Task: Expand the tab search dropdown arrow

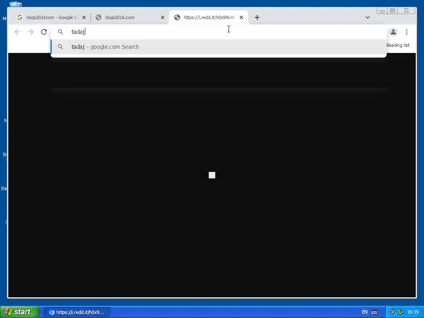Action: (x=368, y=17)
